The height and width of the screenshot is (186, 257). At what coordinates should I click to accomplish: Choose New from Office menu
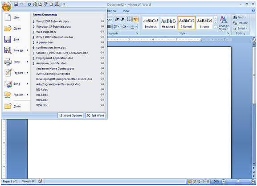coord(16,17)
